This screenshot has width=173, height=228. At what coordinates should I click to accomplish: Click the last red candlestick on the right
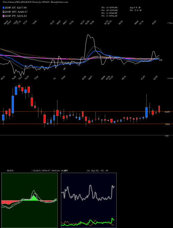(x=159, y=109)
